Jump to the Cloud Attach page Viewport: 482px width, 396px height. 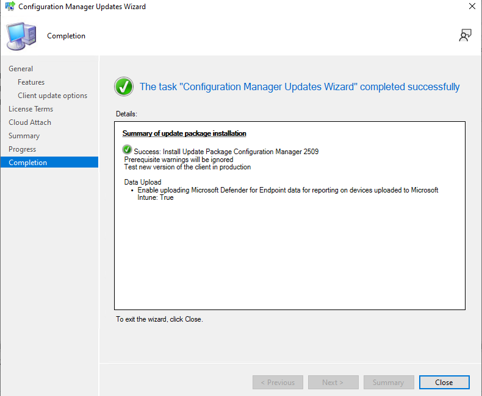point(30,122)
